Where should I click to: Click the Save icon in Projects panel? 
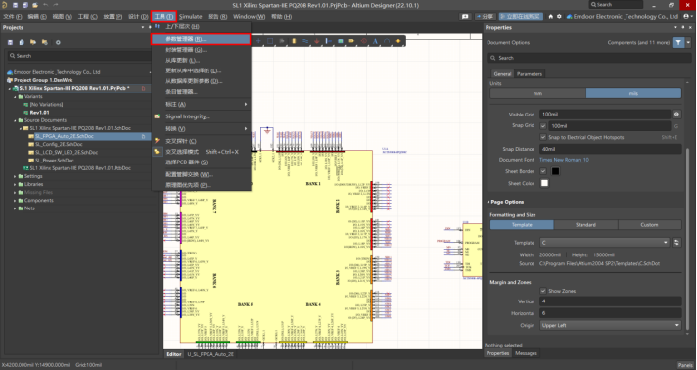[10, 42]
